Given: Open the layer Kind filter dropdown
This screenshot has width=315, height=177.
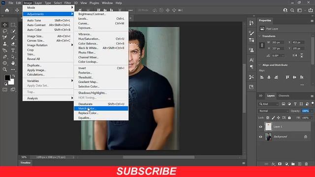Looking at the screenshot, I should click(x=269, y=104).
